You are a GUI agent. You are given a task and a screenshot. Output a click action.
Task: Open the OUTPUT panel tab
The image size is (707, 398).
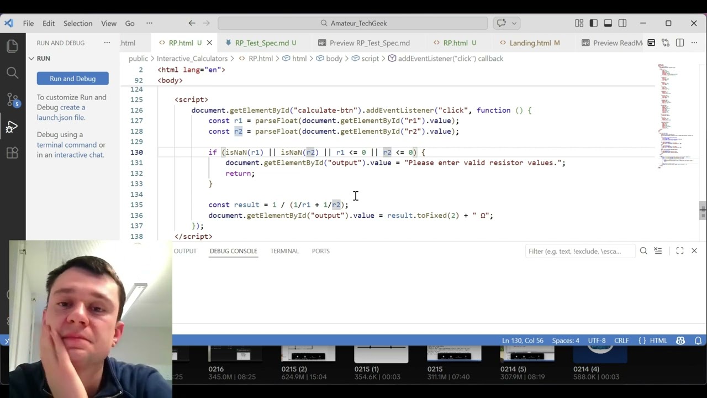coord(185,251)
